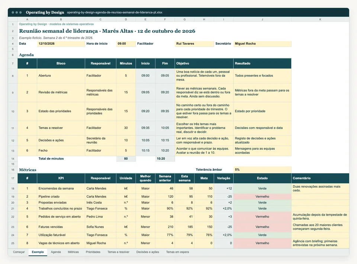
Task: Select Inês Costa responsible cell
Action: 101,203
